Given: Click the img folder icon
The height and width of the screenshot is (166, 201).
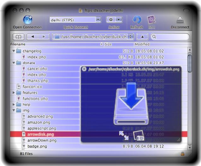Looking at the screenshot, I should (19, 110).
